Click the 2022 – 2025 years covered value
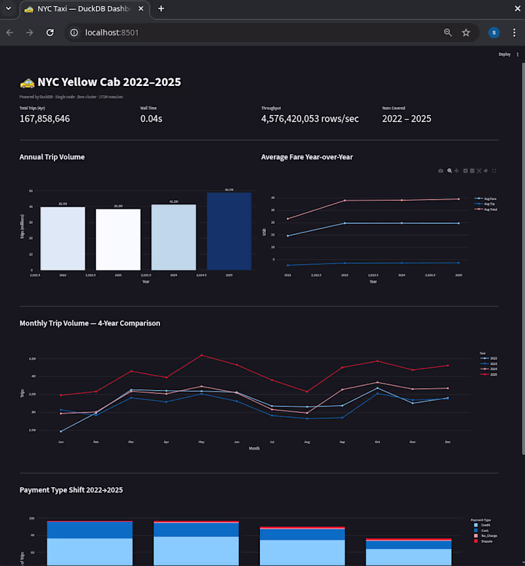 [407, 119]
